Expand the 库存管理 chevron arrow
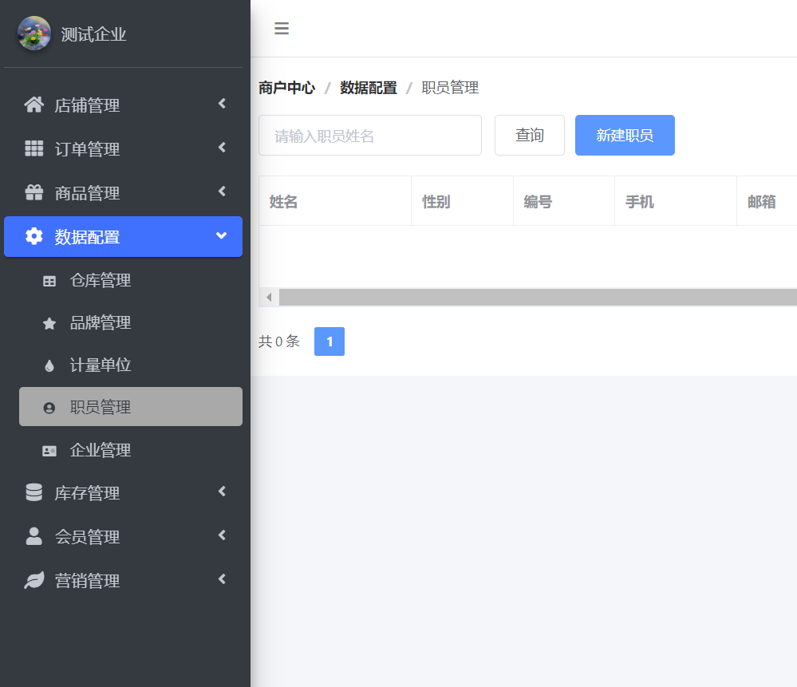 222,492
